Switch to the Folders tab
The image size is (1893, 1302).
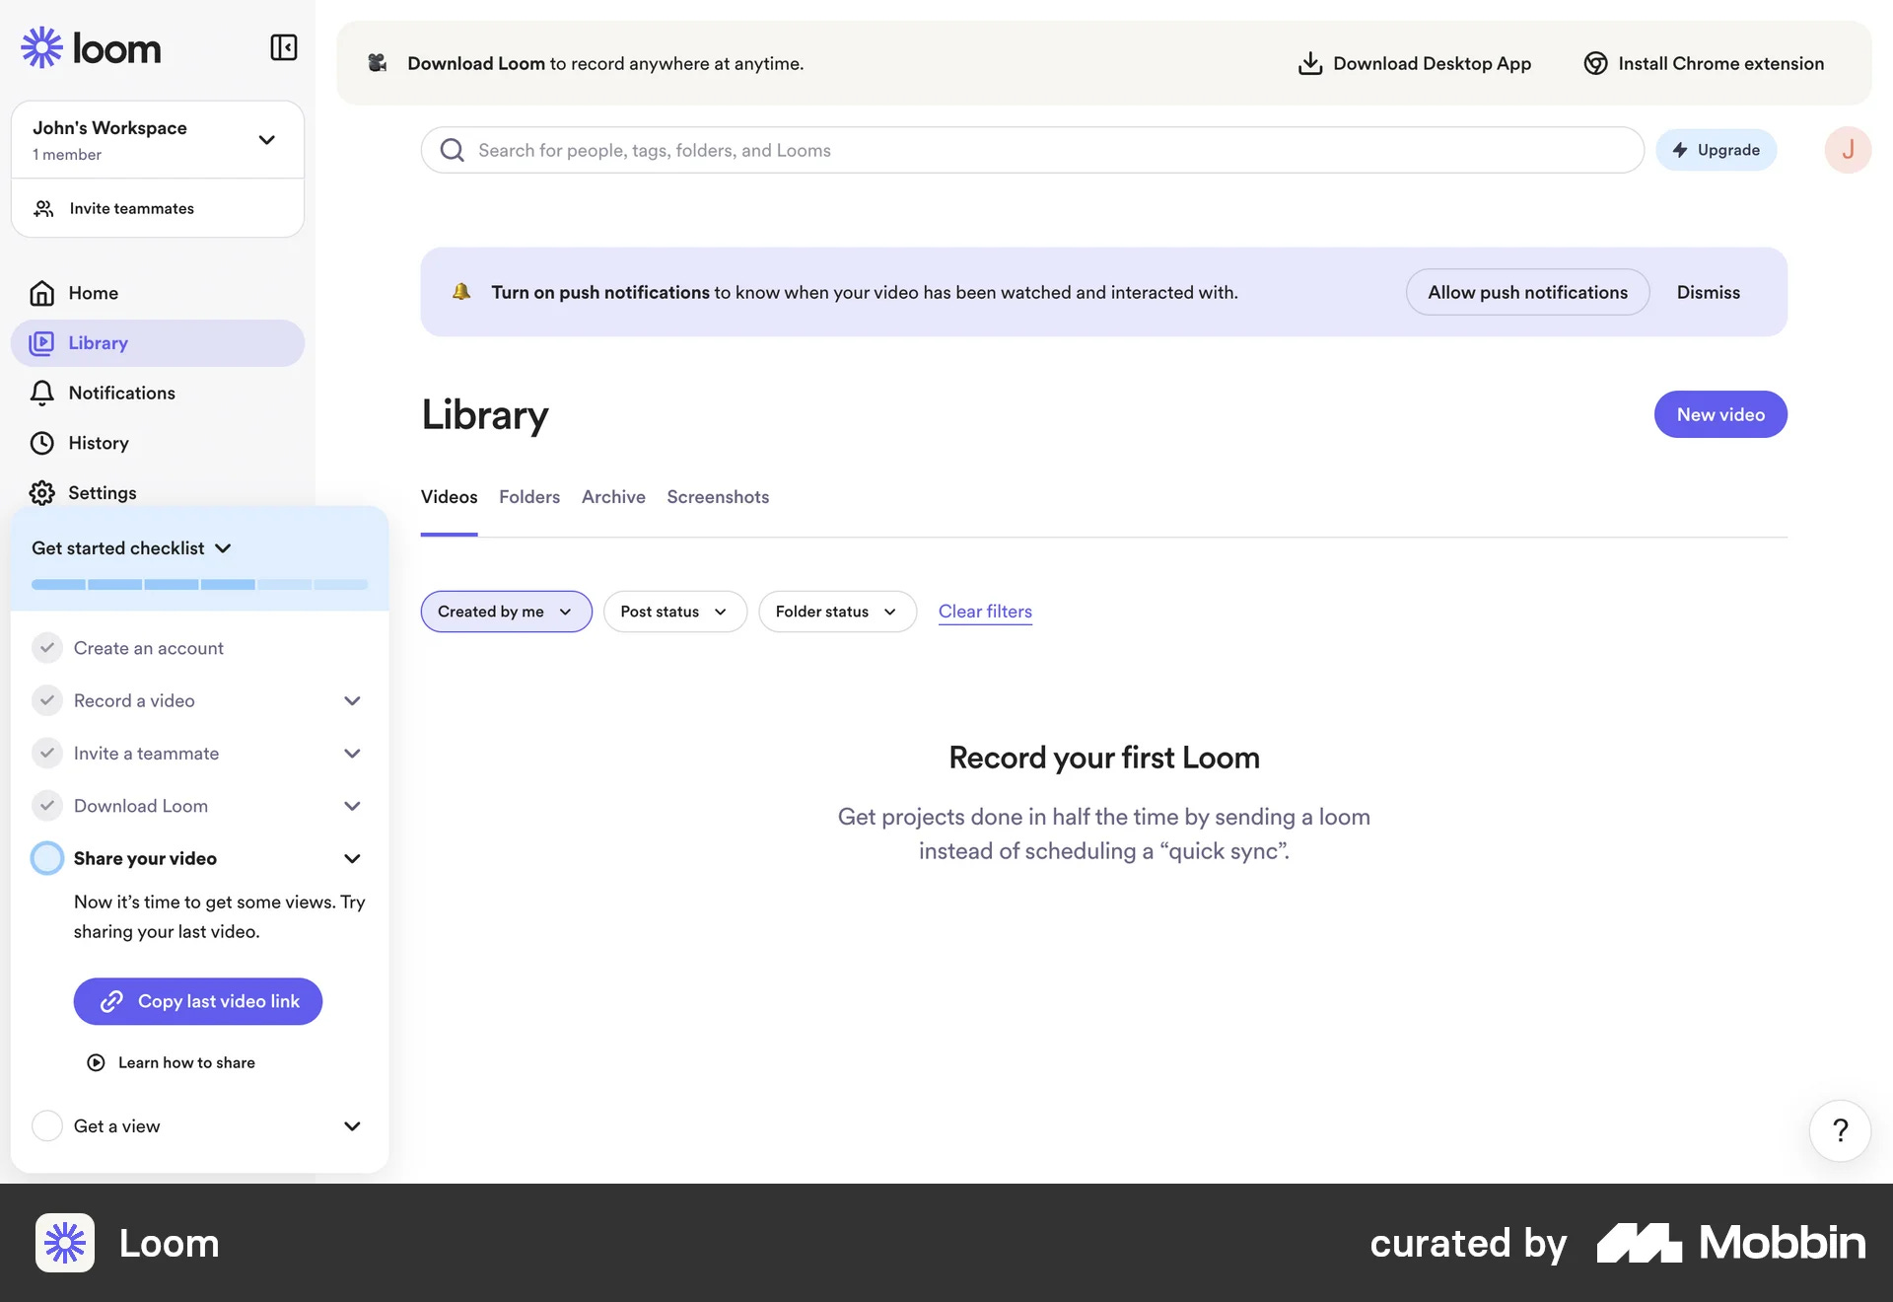[x=528, y=497]
